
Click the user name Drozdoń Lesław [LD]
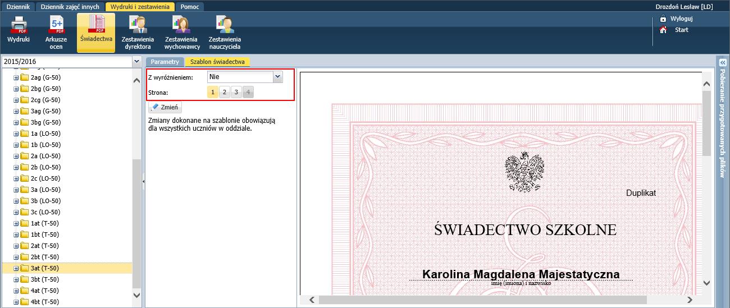684,7
